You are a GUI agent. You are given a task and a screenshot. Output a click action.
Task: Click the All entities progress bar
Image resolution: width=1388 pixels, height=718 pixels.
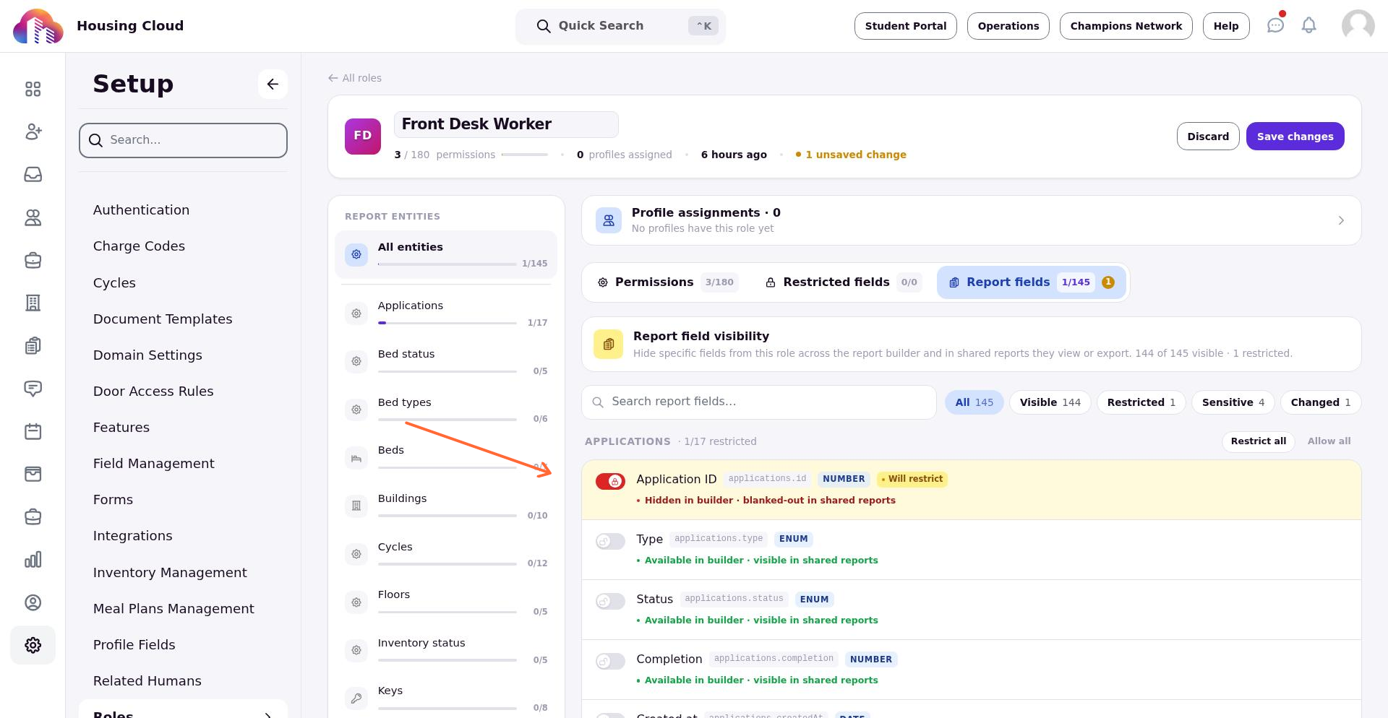pos(447,264)
